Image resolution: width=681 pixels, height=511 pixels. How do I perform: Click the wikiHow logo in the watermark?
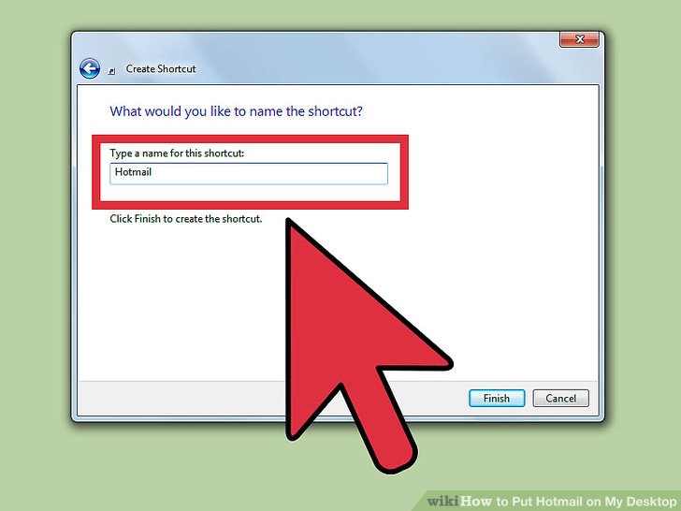click(459, 502)
